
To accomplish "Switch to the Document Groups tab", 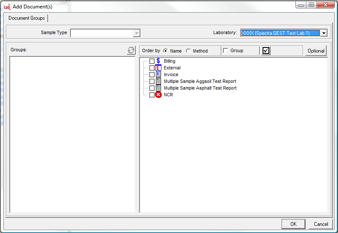I will 27,18.
